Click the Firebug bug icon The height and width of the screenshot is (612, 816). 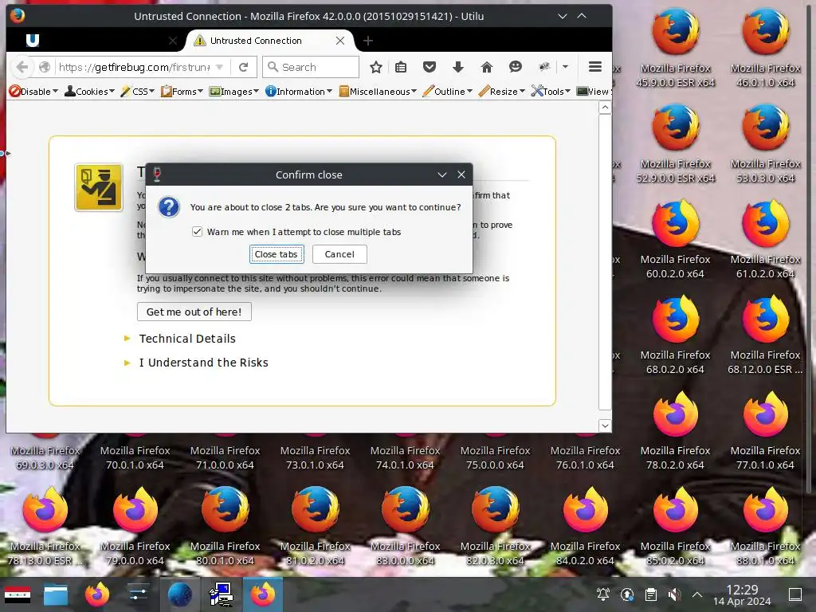click(544, 67)
